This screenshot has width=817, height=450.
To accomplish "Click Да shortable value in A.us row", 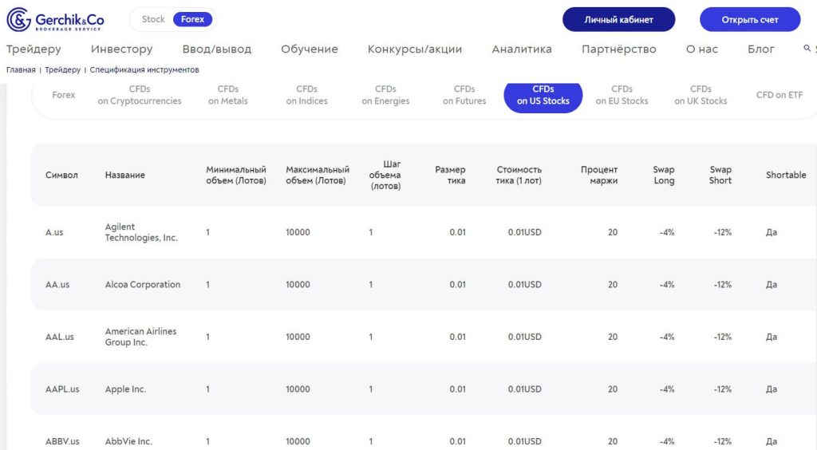I will tap(772, 232).
